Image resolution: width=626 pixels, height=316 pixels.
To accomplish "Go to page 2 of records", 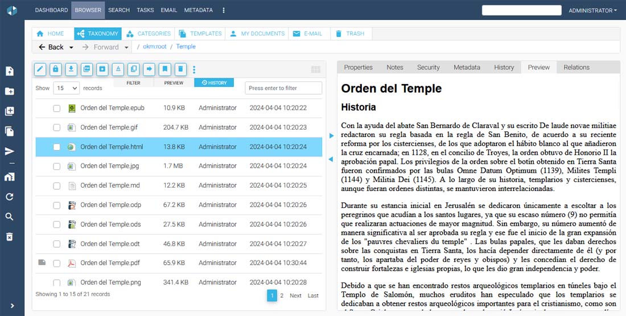I will click(x=282, y=296).
